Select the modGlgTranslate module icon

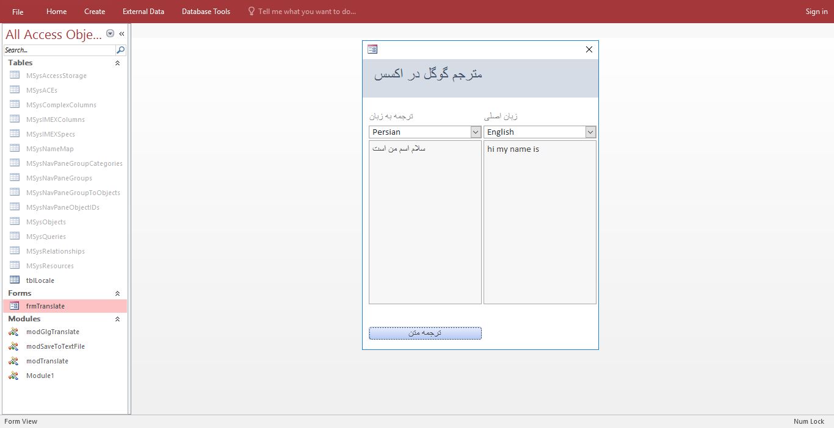pyautogui.click(x=13, y=332)
